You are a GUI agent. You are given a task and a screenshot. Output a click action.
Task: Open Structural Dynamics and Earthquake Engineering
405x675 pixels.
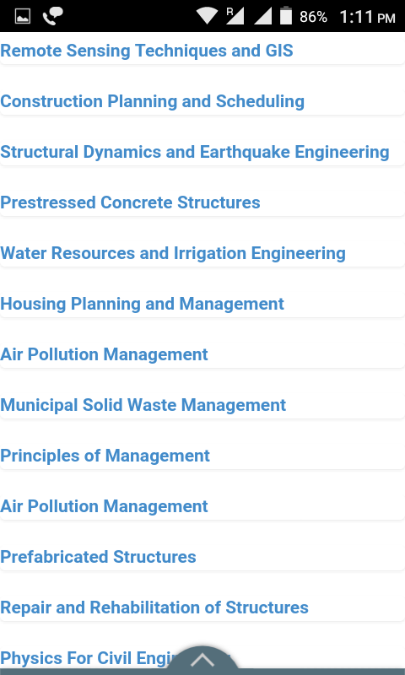coord(195,153)
